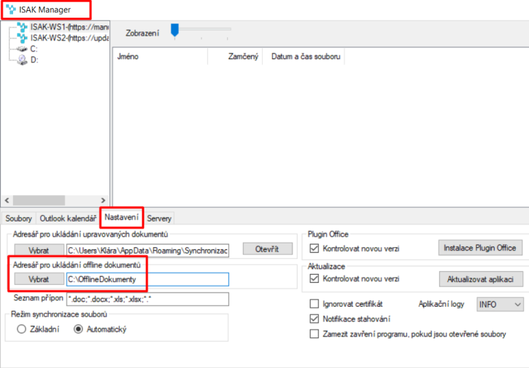
Task: Switch to the Soubory tab
Action: (18, 219)
